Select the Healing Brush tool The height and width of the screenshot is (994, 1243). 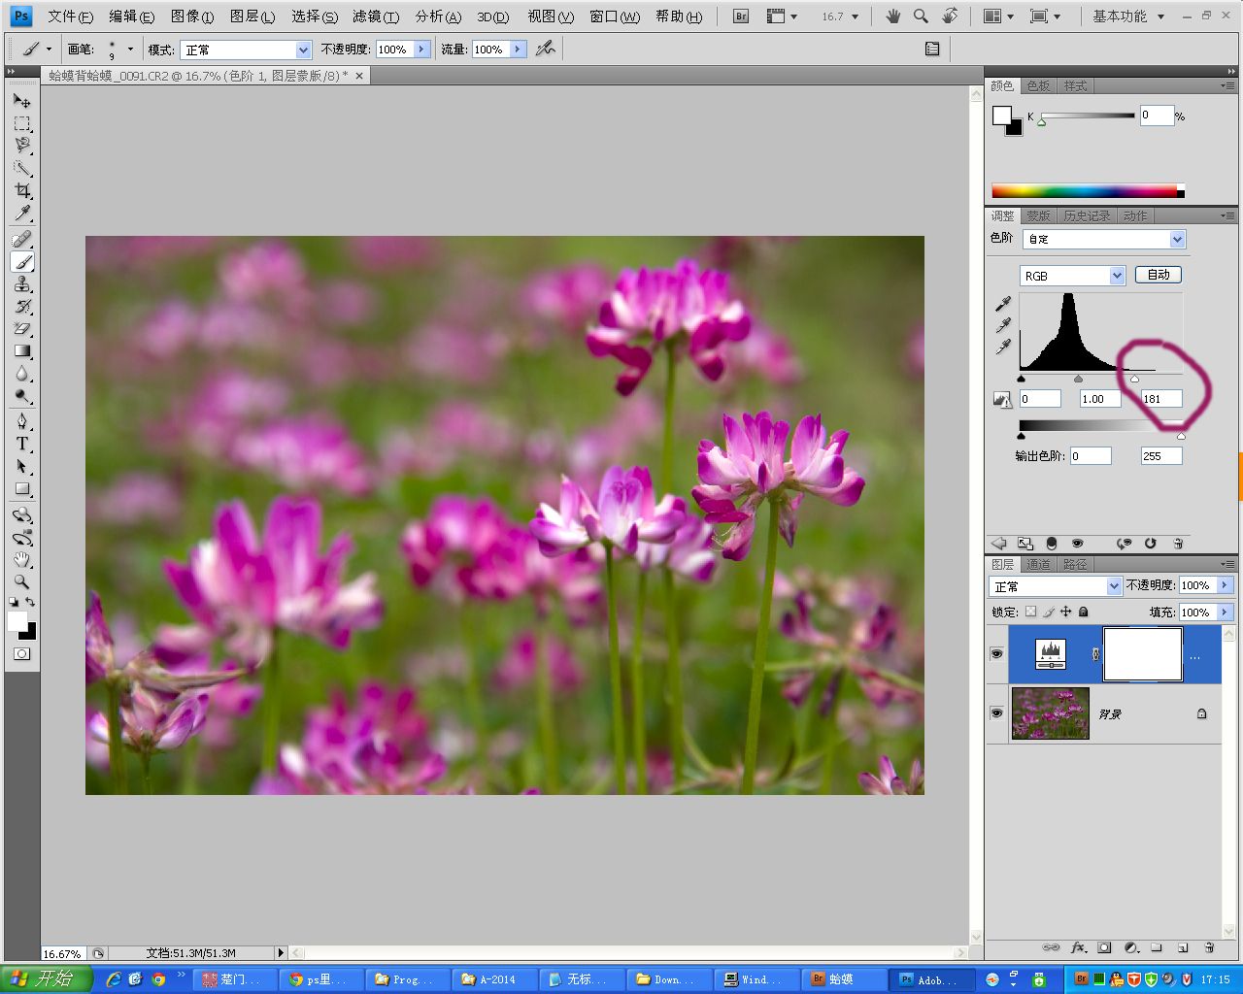point(22,239)
